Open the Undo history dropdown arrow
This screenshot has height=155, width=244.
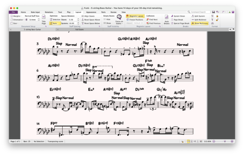pos(220,12)
